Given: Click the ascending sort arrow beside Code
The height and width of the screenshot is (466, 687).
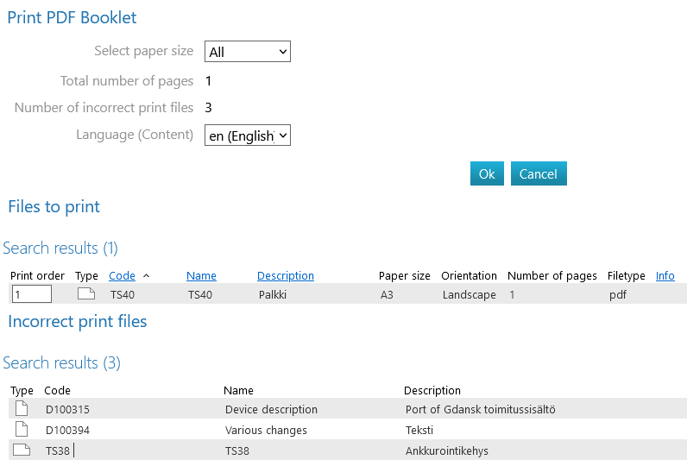Looking at the screenshot, I should 146,275.
